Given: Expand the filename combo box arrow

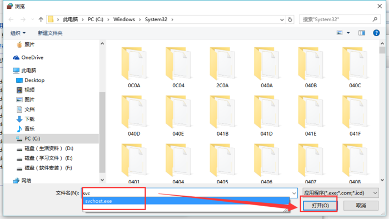Looking at the screenshot, I should tap(294, 193).
